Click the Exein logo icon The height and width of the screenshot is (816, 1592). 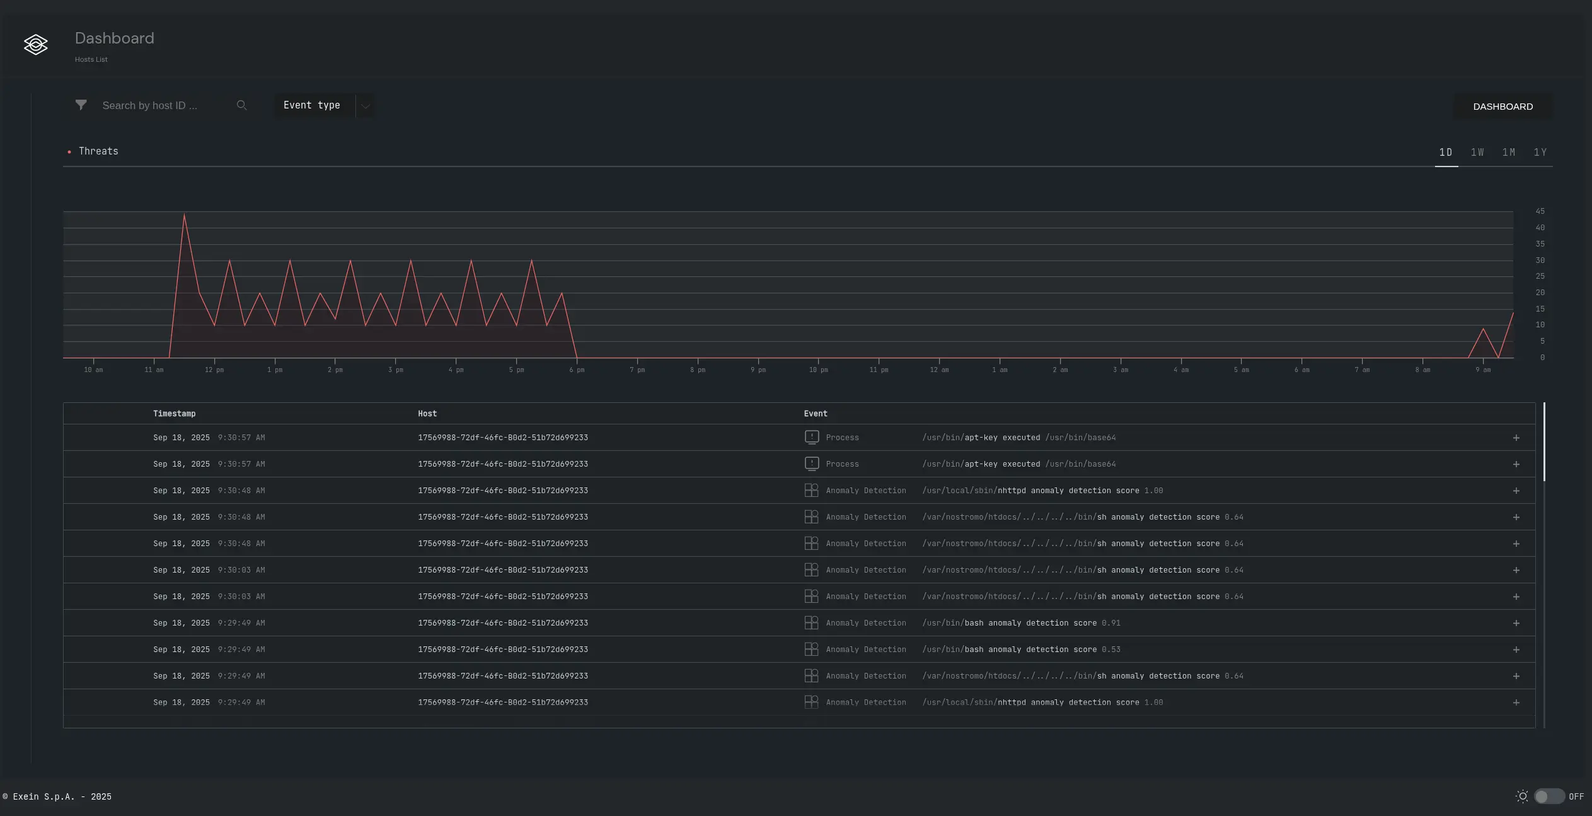(x=36, y=45)
